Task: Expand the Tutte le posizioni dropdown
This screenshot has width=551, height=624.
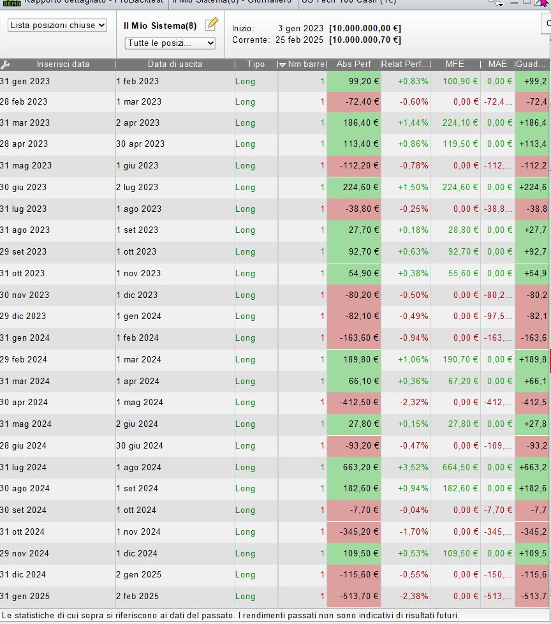Action: 170,43
